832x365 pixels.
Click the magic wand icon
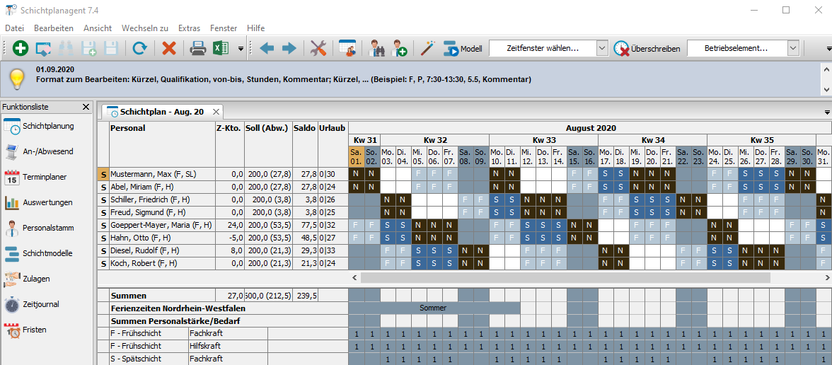coord(427,49)
